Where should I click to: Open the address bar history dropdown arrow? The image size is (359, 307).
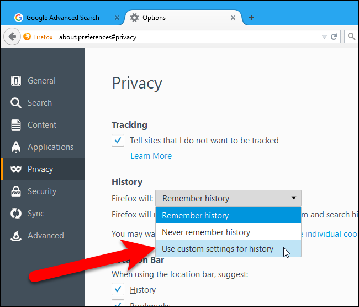pyautogui.click(x=324, y=37)
